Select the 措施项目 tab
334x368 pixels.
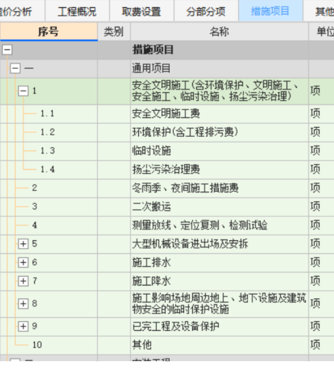tap(270, 11)
